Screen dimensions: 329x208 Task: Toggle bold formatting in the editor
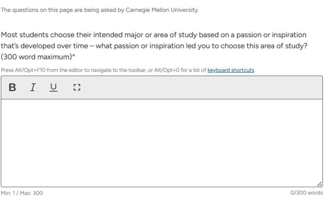12,87
